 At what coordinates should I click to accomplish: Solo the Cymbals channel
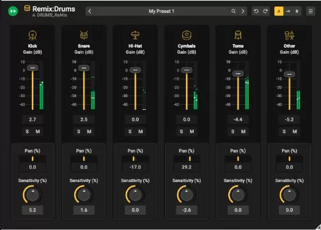pos(181,132)
